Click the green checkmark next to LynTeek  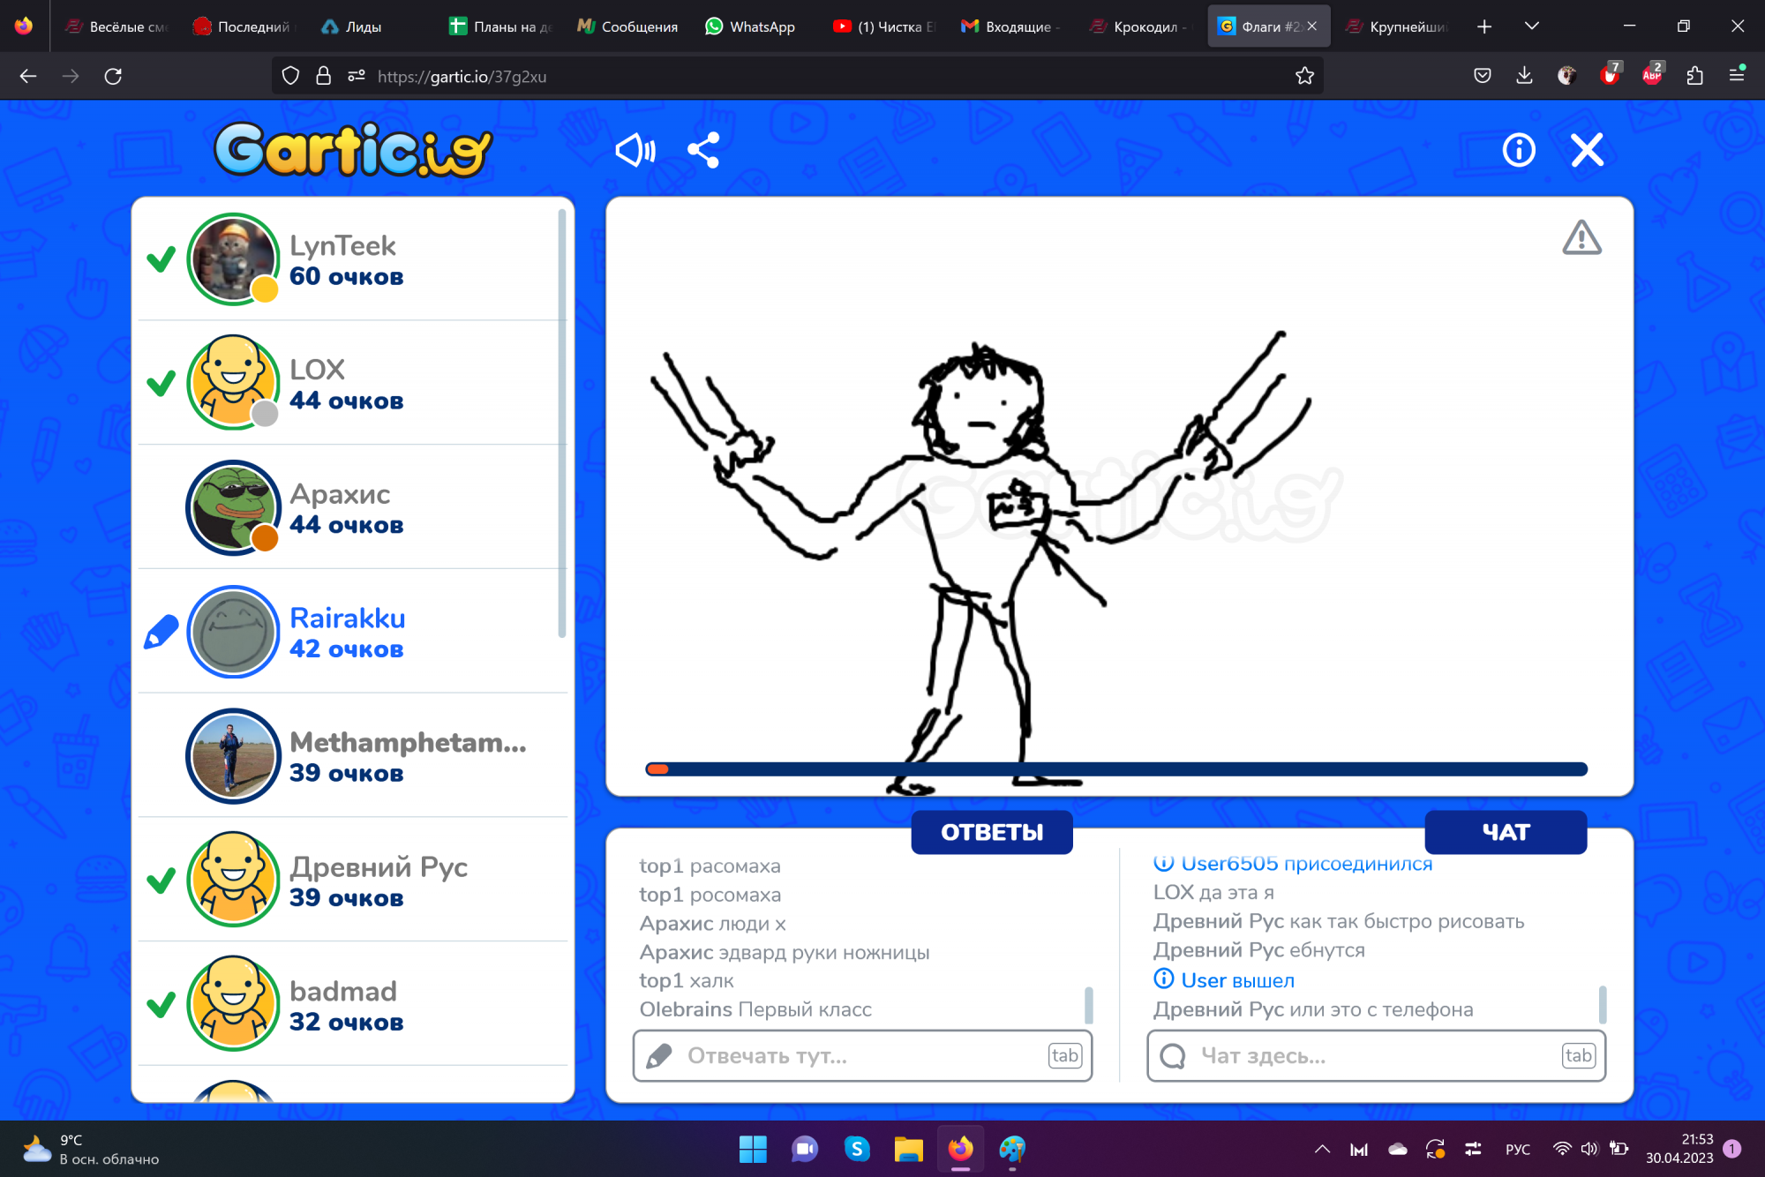click(161, 259)
